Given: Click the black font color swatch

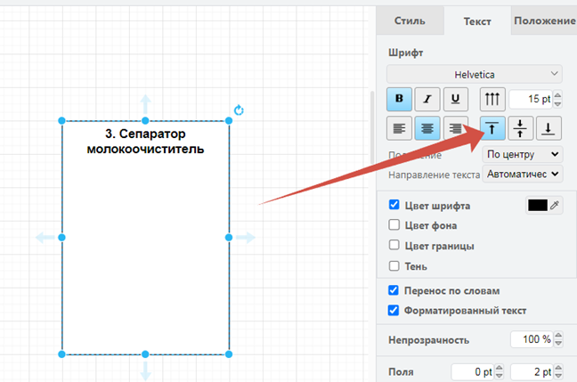Looking at the screenshot, I should pos(538,206).
